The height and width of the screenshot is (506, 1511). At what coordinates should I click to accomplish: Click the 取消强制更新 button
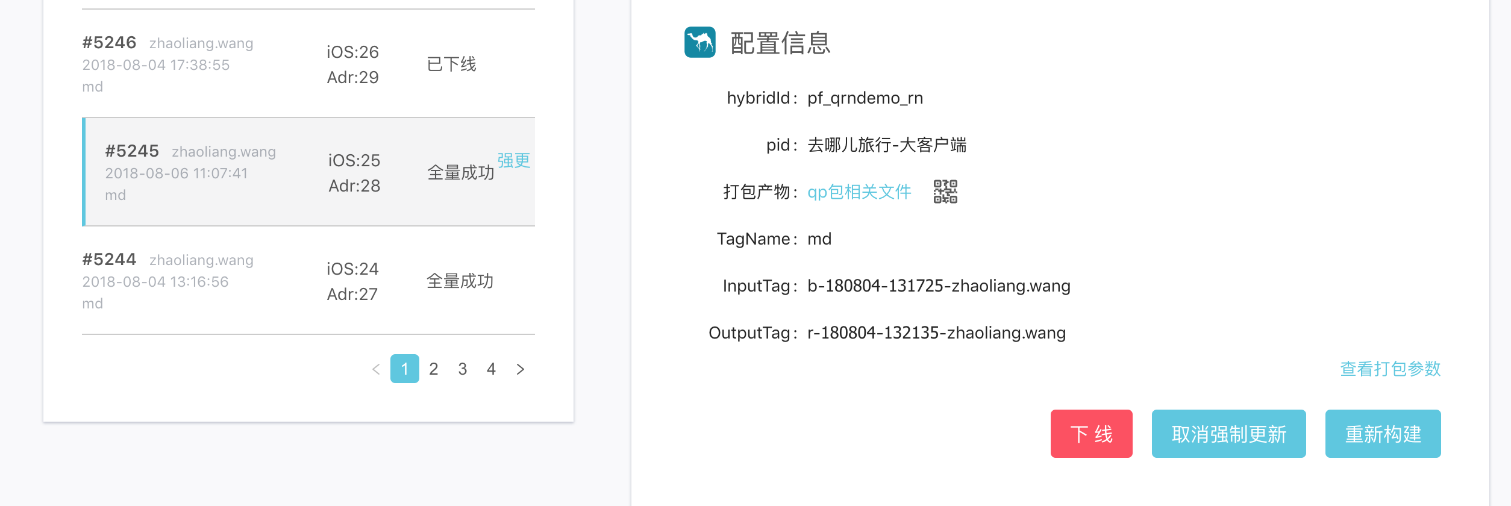click(x=1229, y=434)
